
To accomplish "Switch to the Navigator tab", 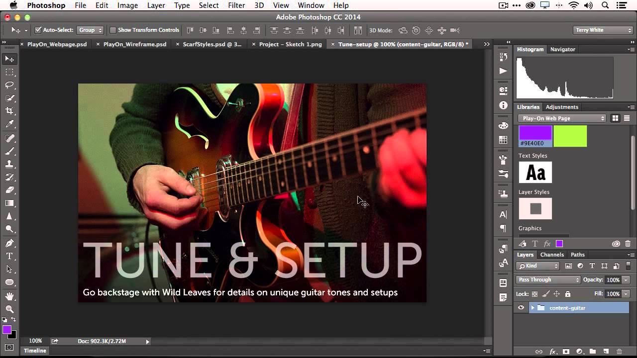I will tap(563, 49).
